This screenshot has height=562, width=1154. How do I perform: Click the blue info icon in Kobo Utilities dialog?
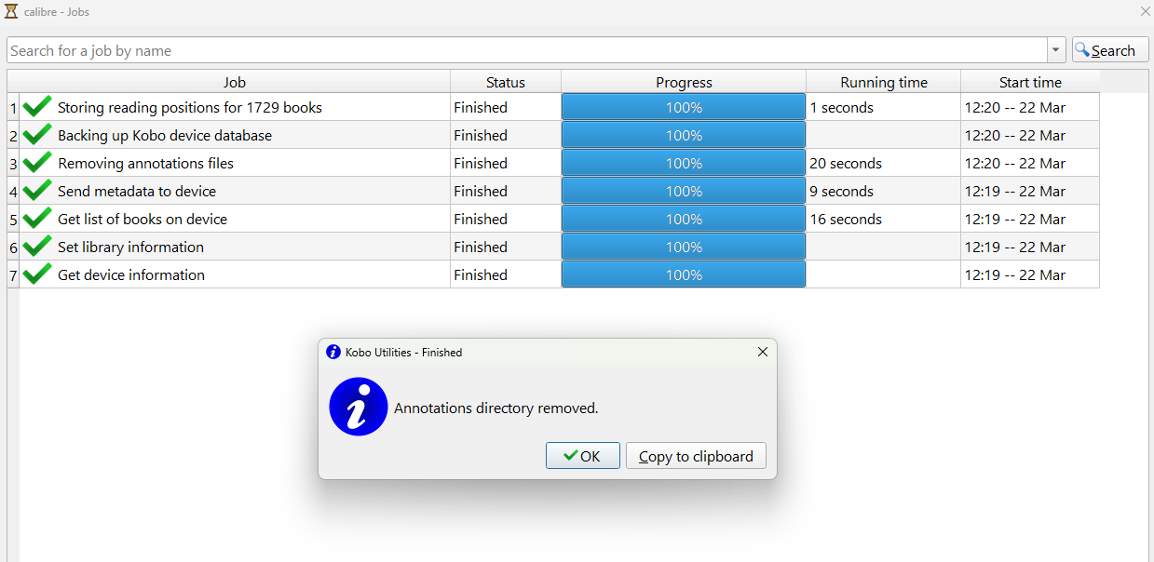359,407
